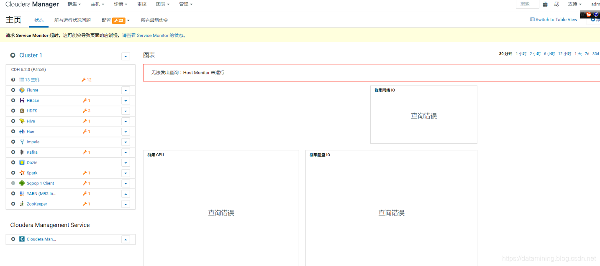Click the Cloudera Manager logo
600x266 pixels.
[x=32, y=4]
